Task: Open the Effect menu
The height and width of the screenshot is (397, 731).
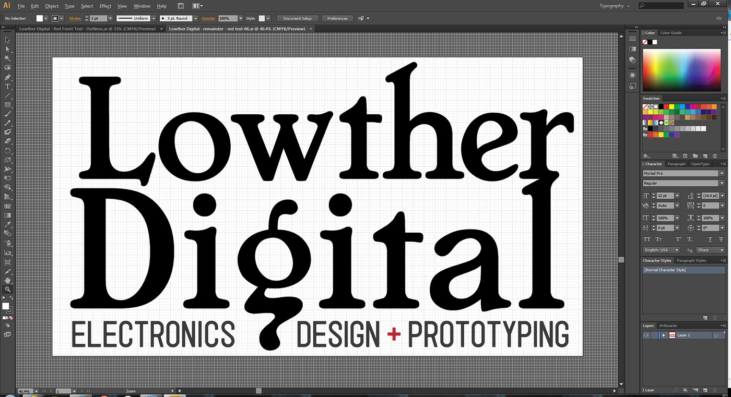Action: click(105, 6)
